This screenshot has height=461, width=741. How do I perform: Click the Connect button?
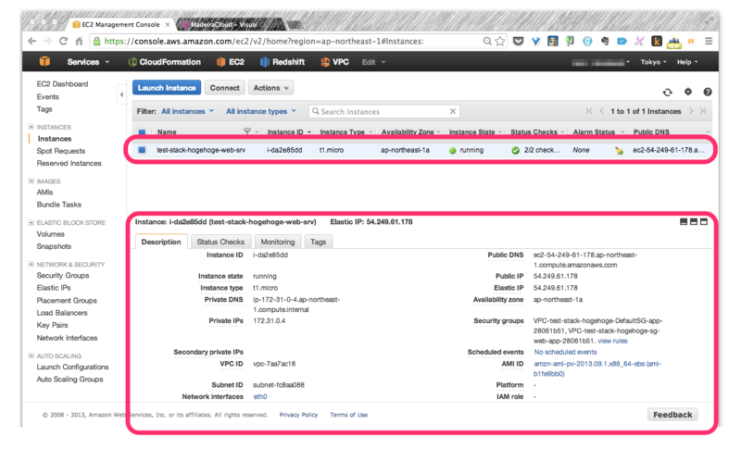224,88
